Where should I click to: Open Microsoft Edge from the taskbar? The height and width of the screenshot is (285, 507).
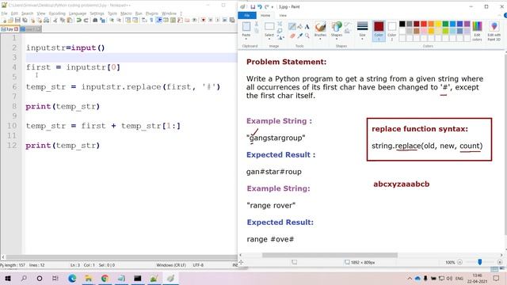coord(72,278)
